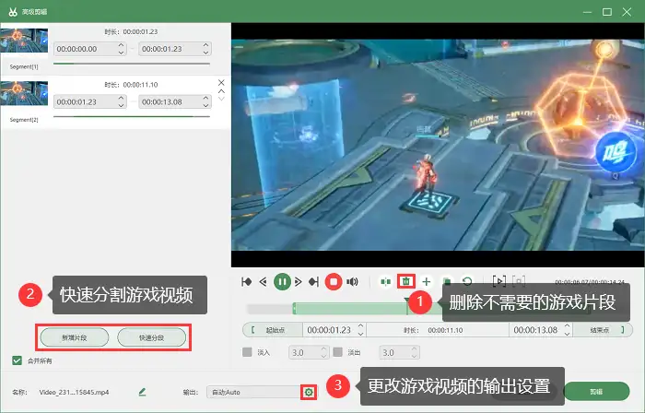This screenshot has width=645, height=413.
Task: Enable the 淡入 fade-in checkbox
Action: (247, 352)
